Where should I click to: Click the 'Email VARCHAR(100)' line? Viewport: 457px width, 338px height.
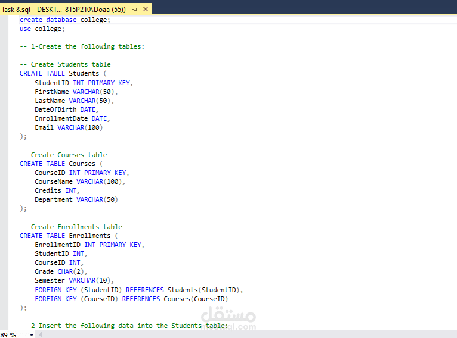(x=69, y=127)
